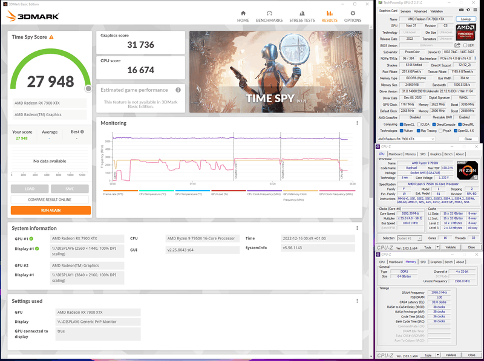Screen dimensions: 484x361
Task: Click the SAVE button in 3DMark
Action: pos(70,189)
